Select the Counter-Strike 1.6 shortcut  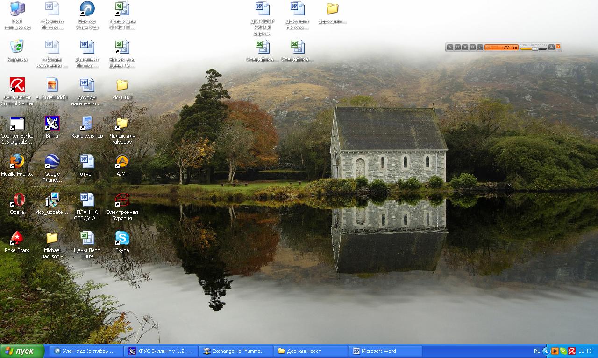(x=17, y=124)
